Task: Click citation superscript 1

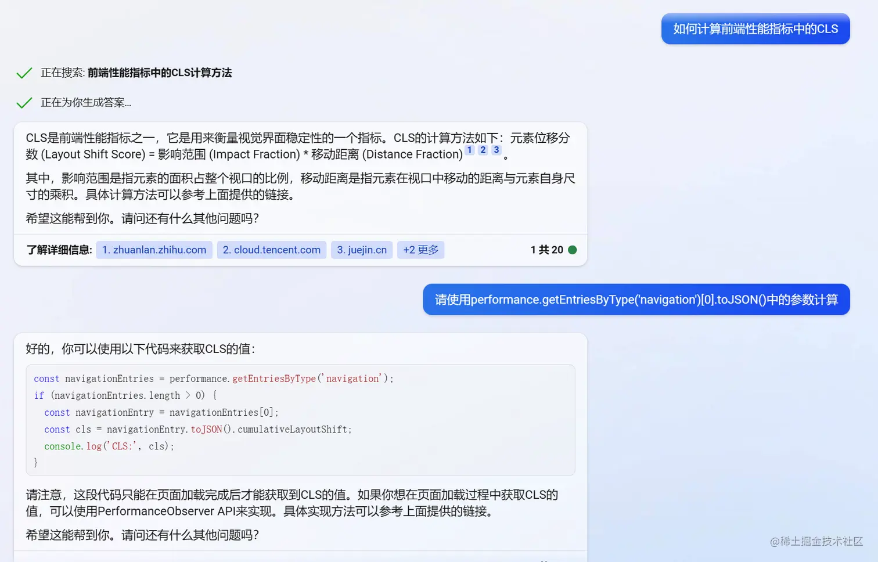Action: tap(470, 150)
